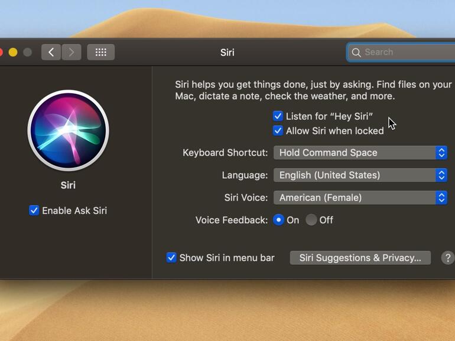This screenshot has width=455, height=341.
Task: Click the yellow minimize window button
Action: click(x=13, y=52)
